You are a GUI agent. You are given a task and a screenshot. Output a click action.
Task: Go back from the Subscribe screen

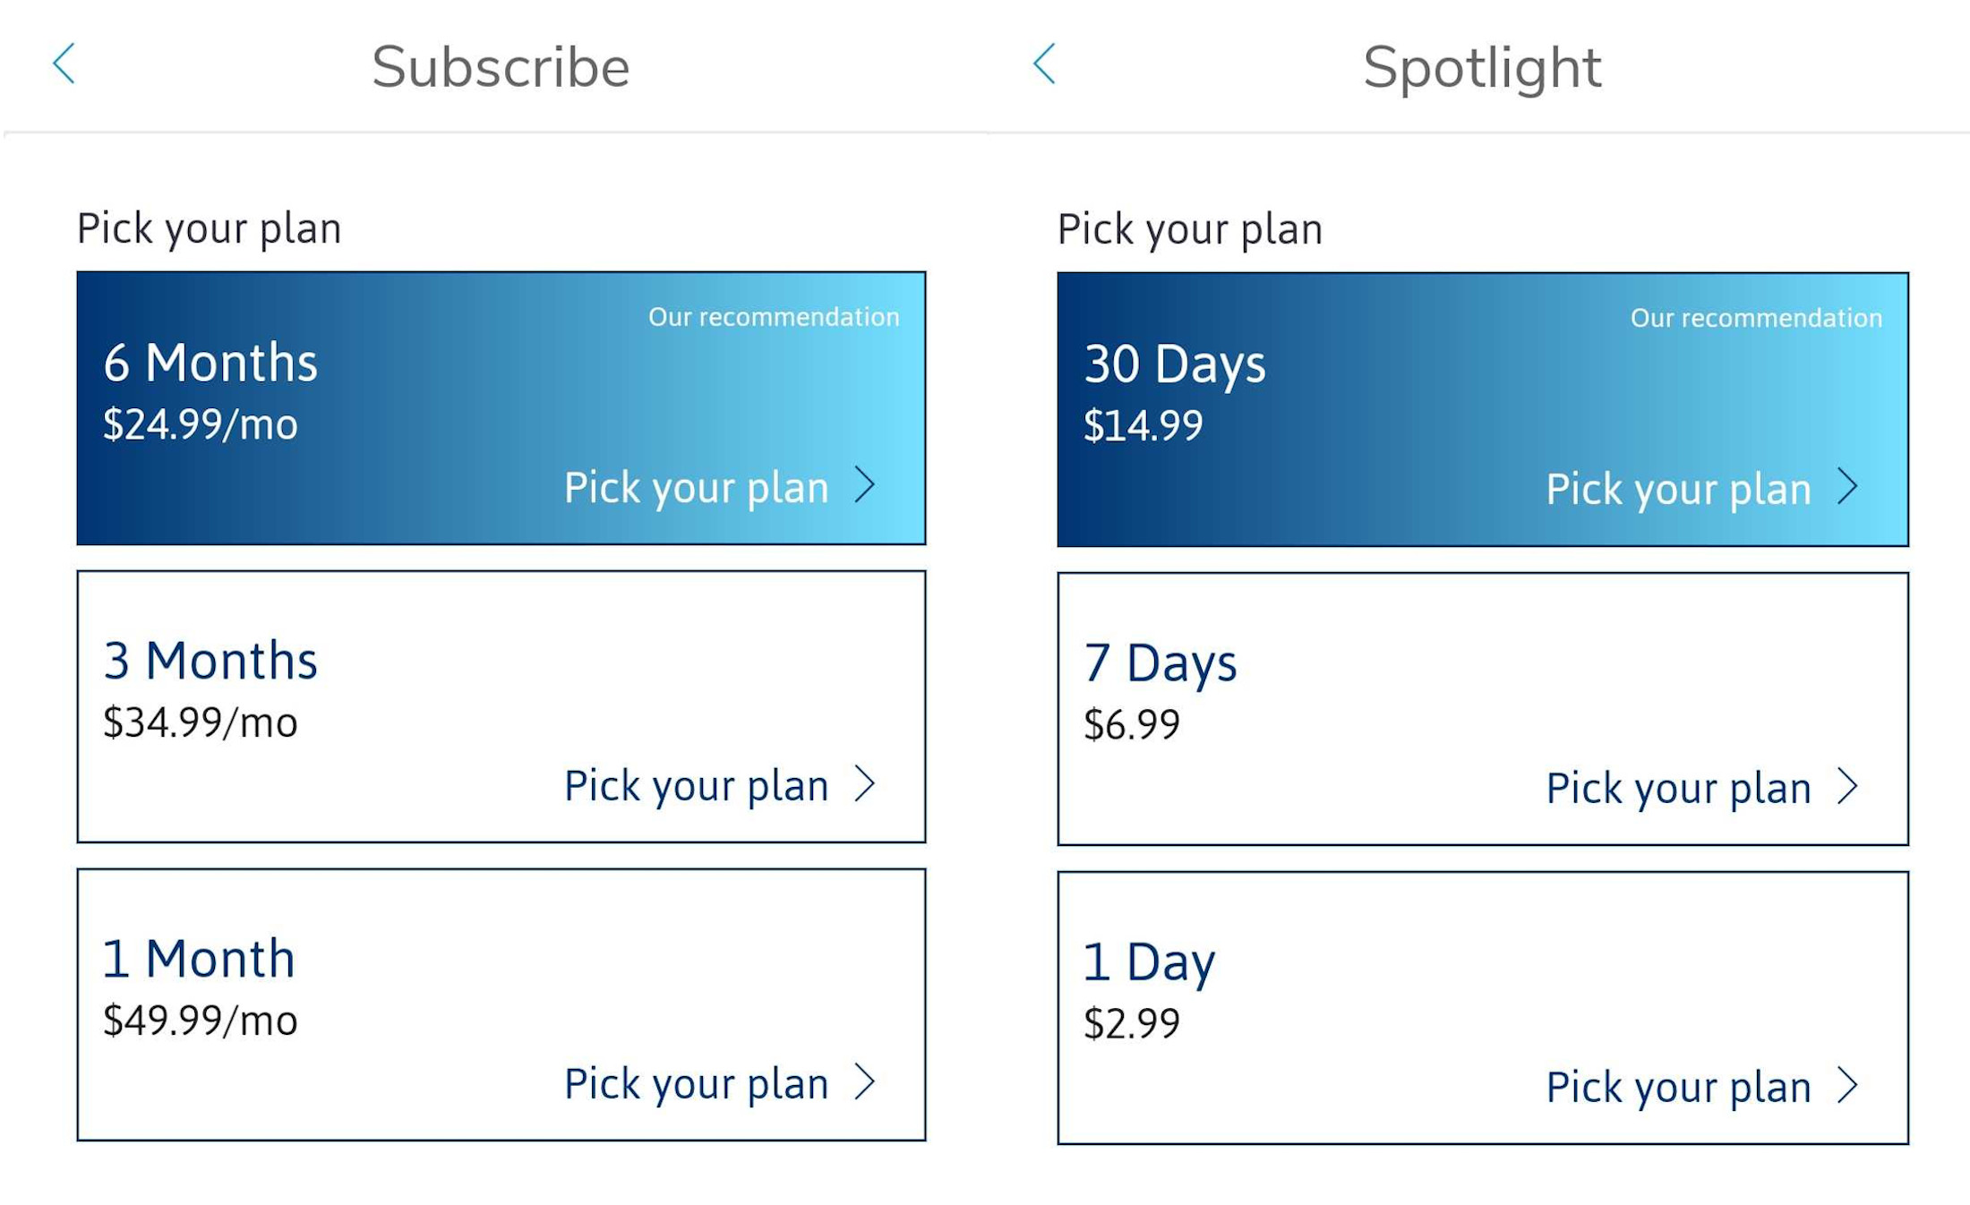(x=64, y=64)
